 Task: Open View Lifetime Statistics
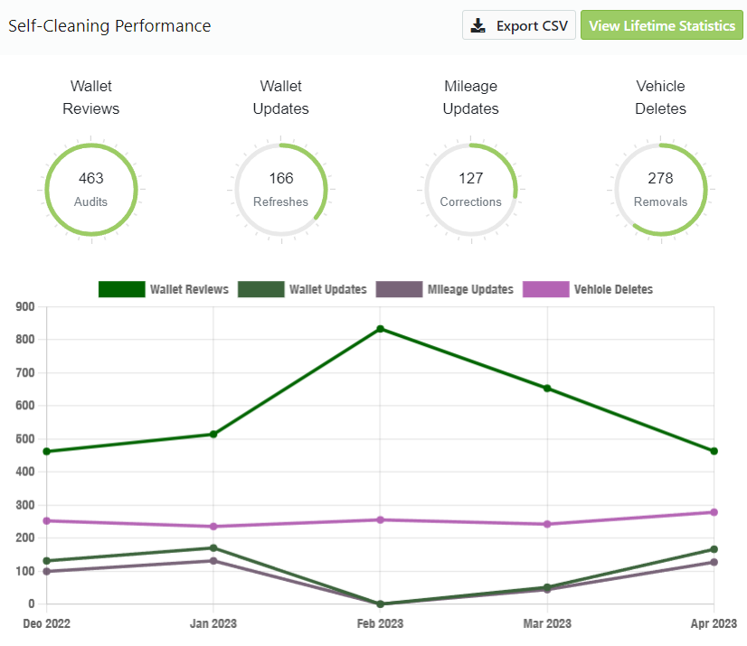pyautogui.click(x=661, y=25)
